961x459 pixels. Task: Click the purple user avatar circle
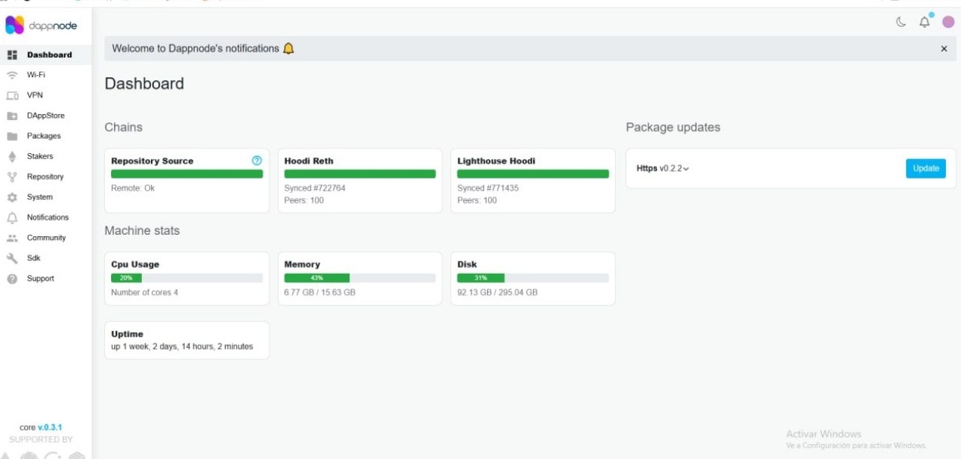(948, 22)
